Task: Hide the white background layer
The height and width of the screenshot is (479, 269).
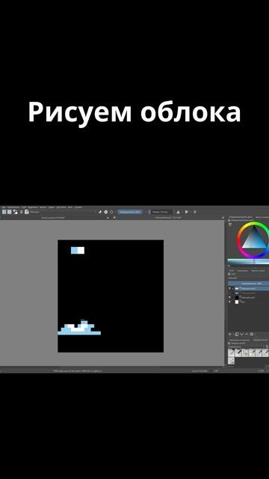Action: pyautogui.click(x=229, y=302)
